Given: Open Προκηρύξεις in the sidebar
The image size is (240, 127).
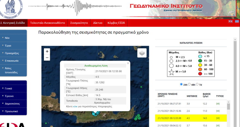Looking at the screenshot, I should pyautogui.click(x=12, y=53).
